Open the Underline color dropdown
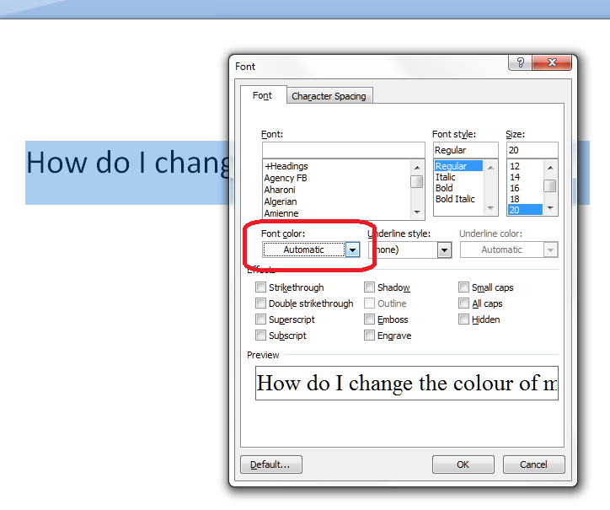This screenshot has height=510, width=610. click(550, 250)
